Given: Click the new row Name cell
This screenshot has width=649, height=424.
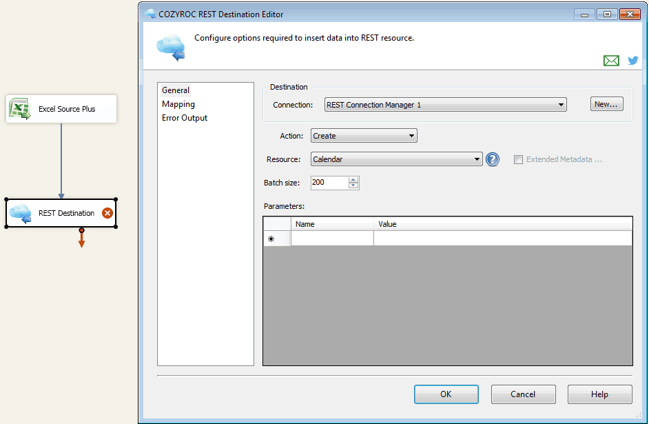Looking at the screenshot, I should pos(332,239).
